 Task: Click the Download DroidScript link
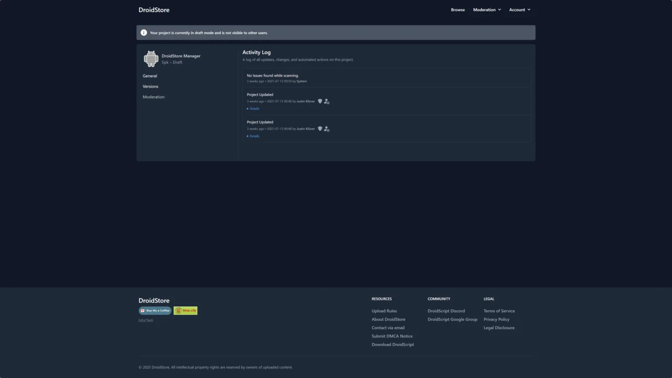pyautogui.click(x=393, y=344)
